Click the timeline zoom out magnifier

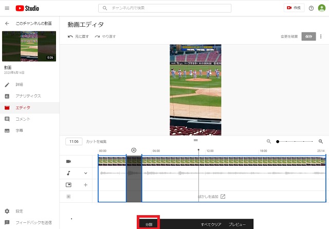269,141
